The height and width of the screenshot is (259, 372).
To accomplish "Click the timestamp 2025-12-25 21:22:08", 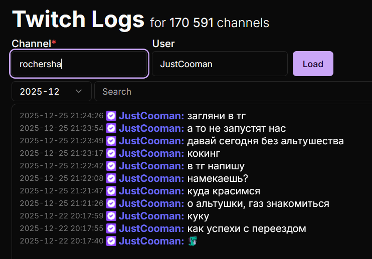I will [62, 178].
